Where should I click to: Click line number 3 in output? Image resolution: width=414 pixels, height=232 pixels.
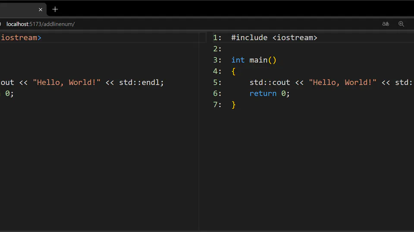tap(217, 60)
